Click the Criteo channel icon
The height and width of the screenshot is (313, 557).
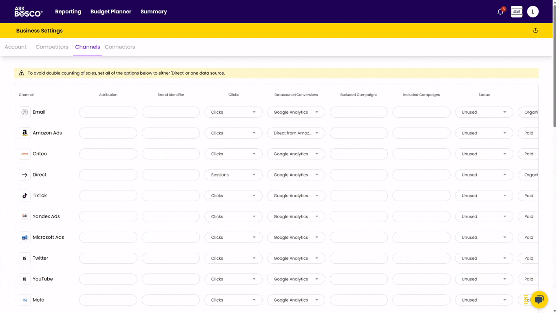tap(24, 154)
